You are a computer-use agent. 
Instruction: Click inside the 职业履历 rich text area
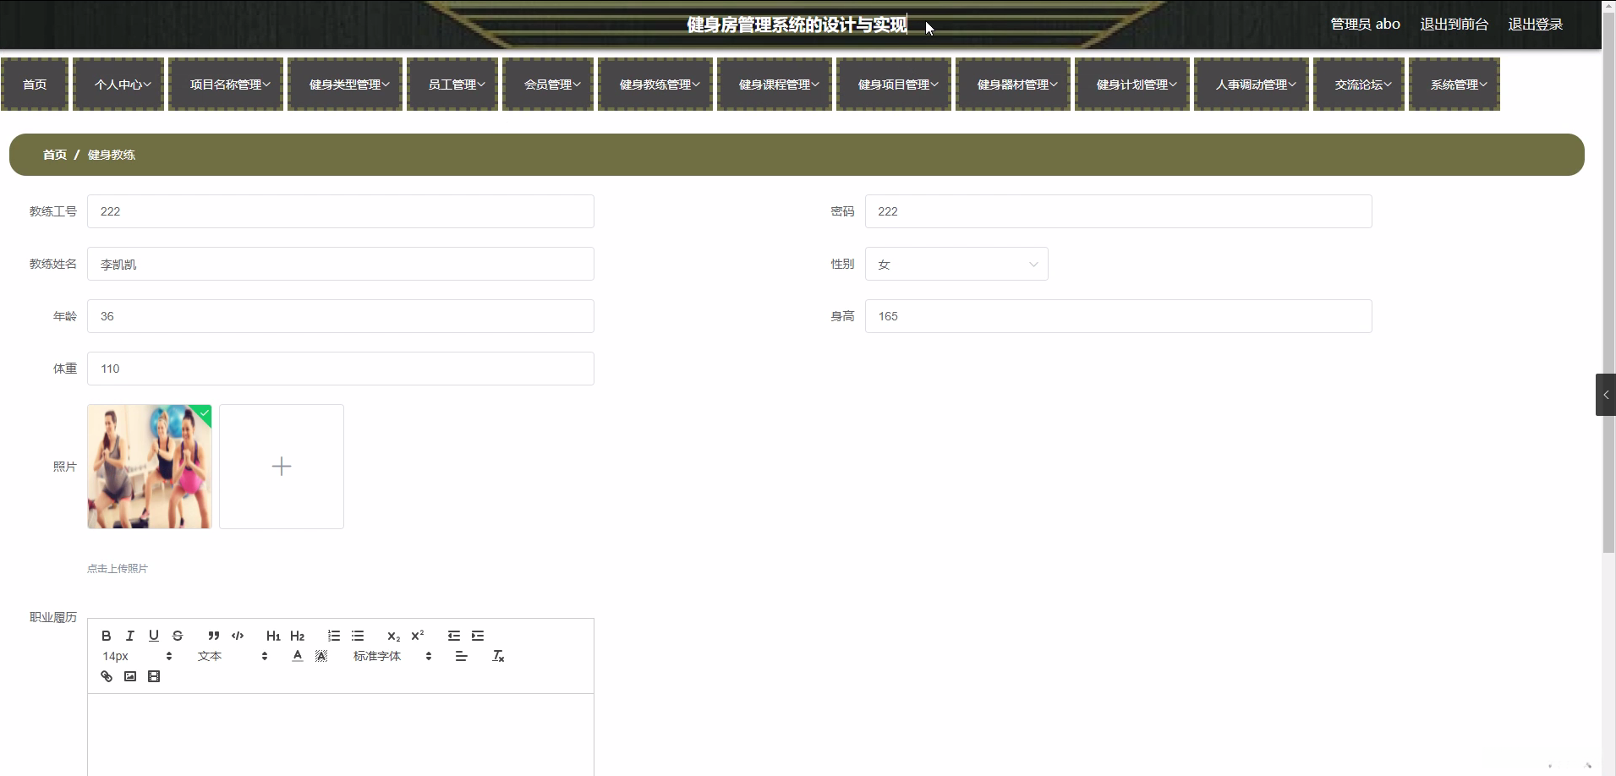tap(341, 735)
